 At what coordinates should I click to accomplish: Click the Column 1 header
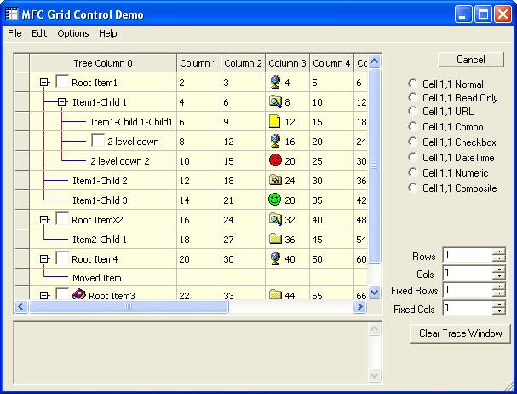pos(198,63)
